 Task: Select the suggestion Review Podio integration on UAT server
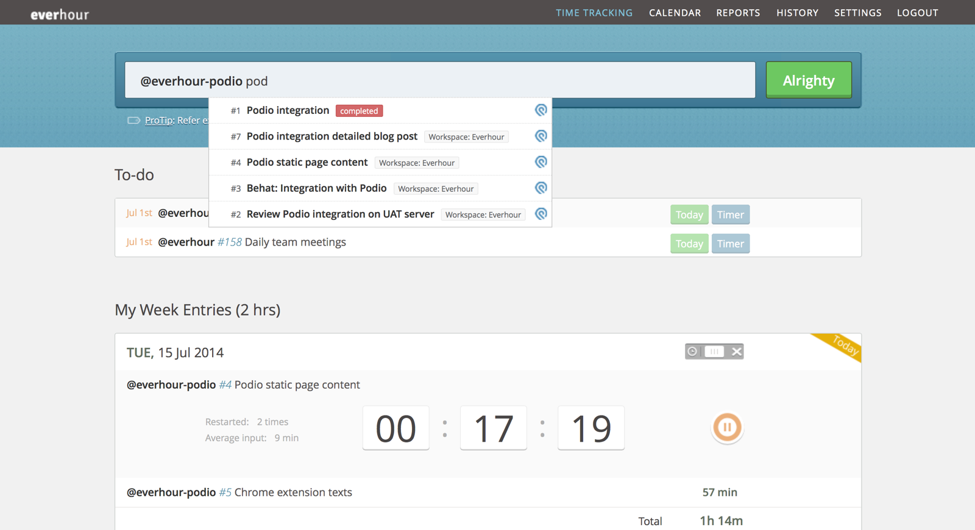(x=380, y=214)
